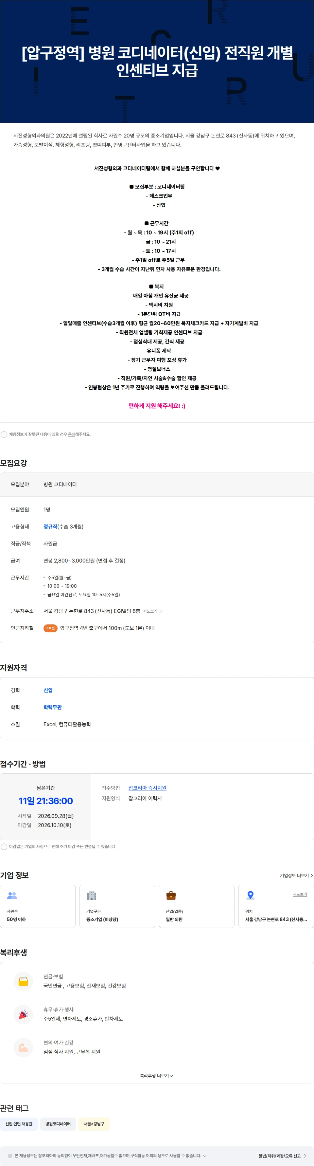The image size is (314, 1166).
Task: Click 불법/허위/과장/오류 신고 report link
Action: click(280, 1156)
